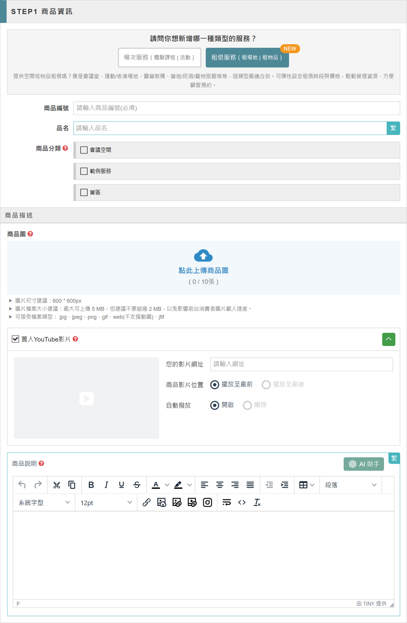Click the cut (scissors) icon in editor toolbar
The height and width of the screenshot is (623, 407).
point(57,485)
